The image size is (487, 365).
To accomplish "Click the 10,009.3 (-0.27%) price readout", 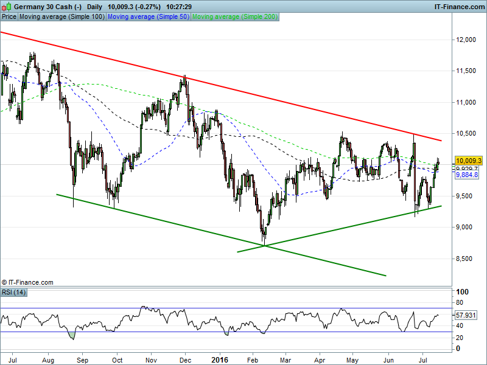I will pyautogui.click(x=134, y=7).
